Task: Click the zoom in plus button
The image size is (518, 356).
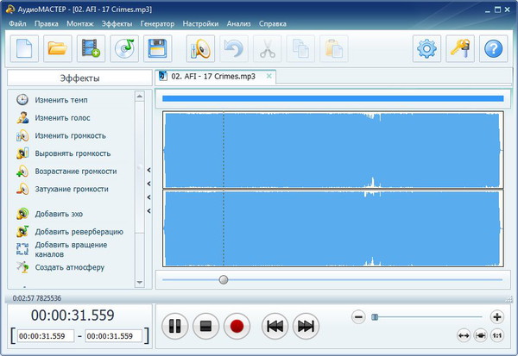Action: pyautogui.click(x=496, y=316)
